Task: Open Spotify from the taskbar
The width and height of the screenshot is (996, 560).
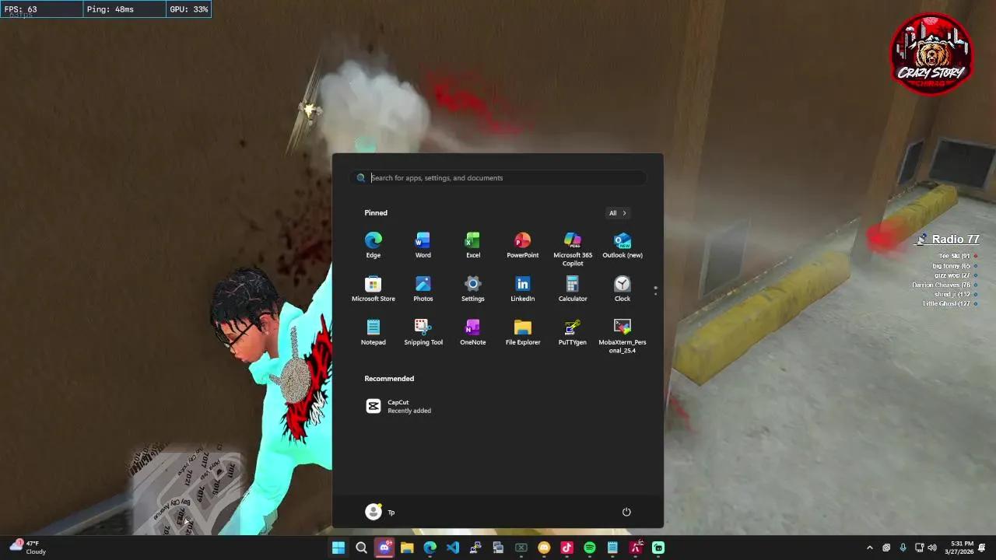Action: [x=590, y=548]
